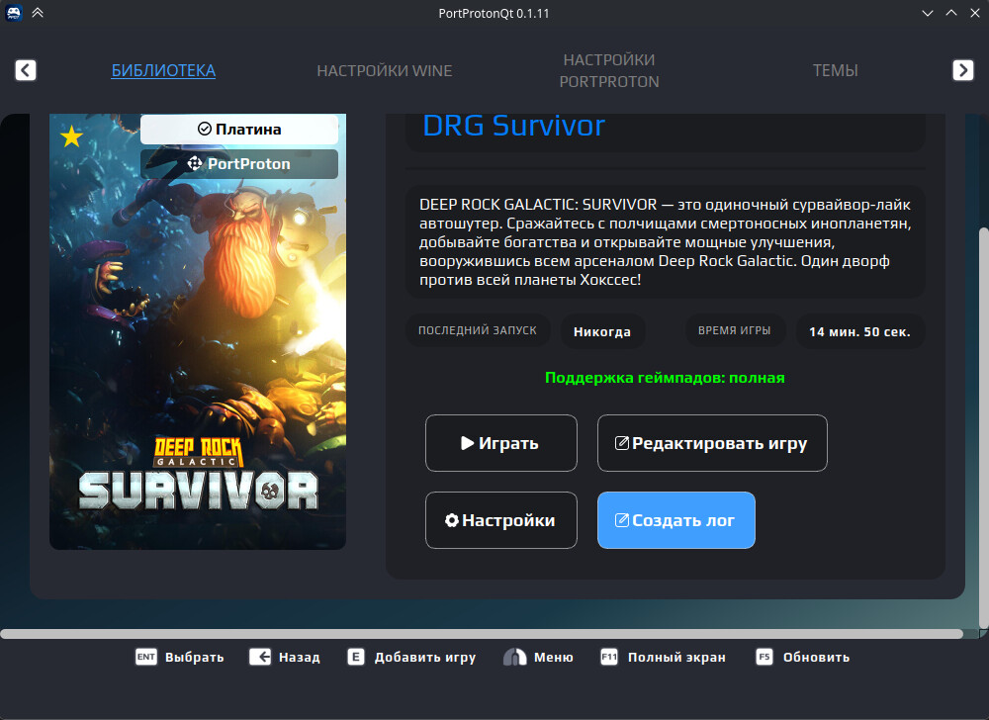The height and width of the screenshot is (720, 989).
Task: Click the double-chevron keep-above titlebar icon
Action: [x=38, y=13]
